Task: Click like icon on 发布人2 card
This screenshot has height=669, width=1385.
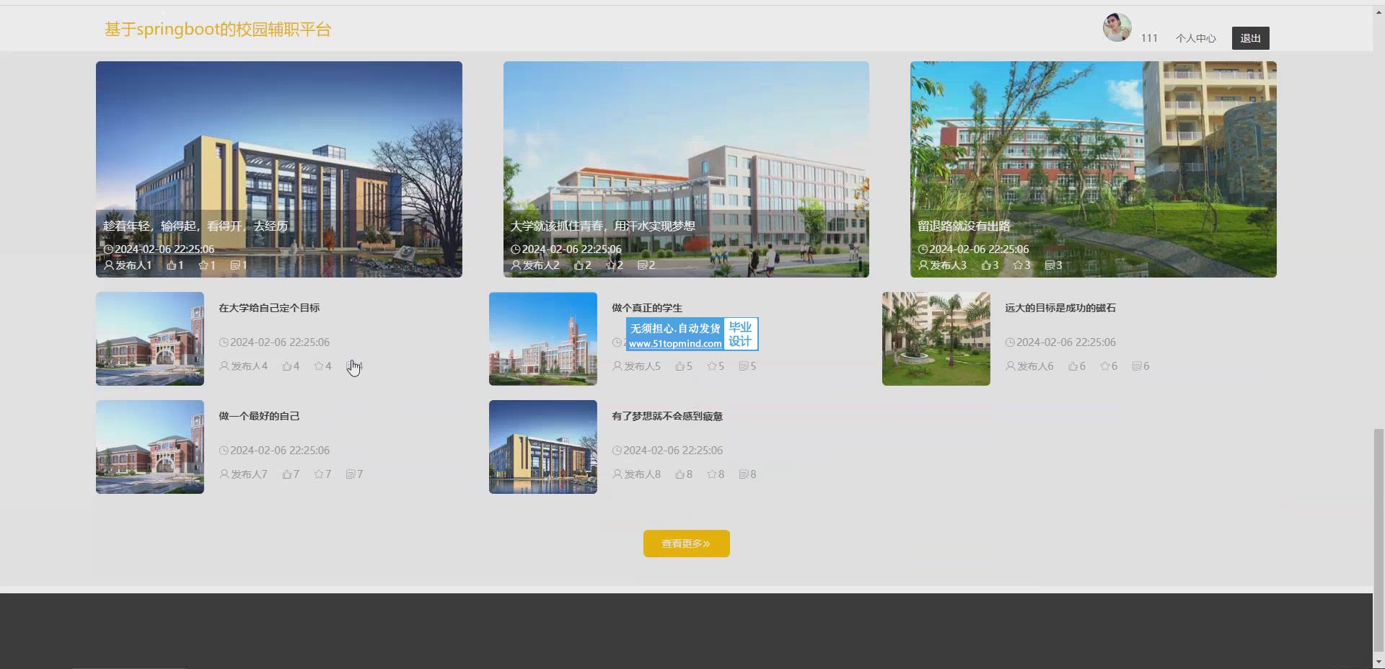Action: 579,265
